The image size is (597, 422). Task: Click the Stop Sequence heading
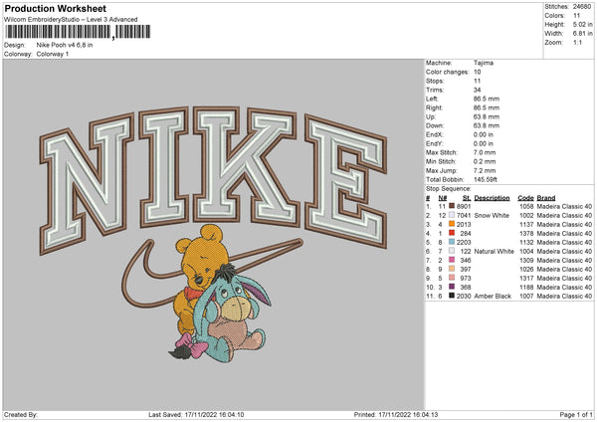point(448,188)
